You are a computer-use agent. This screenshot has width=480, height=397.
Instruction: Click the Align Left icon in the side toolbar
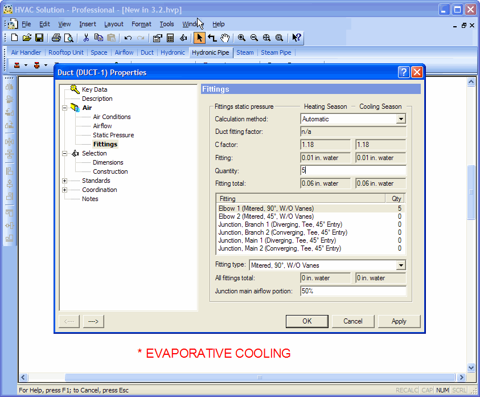point(10,171)
